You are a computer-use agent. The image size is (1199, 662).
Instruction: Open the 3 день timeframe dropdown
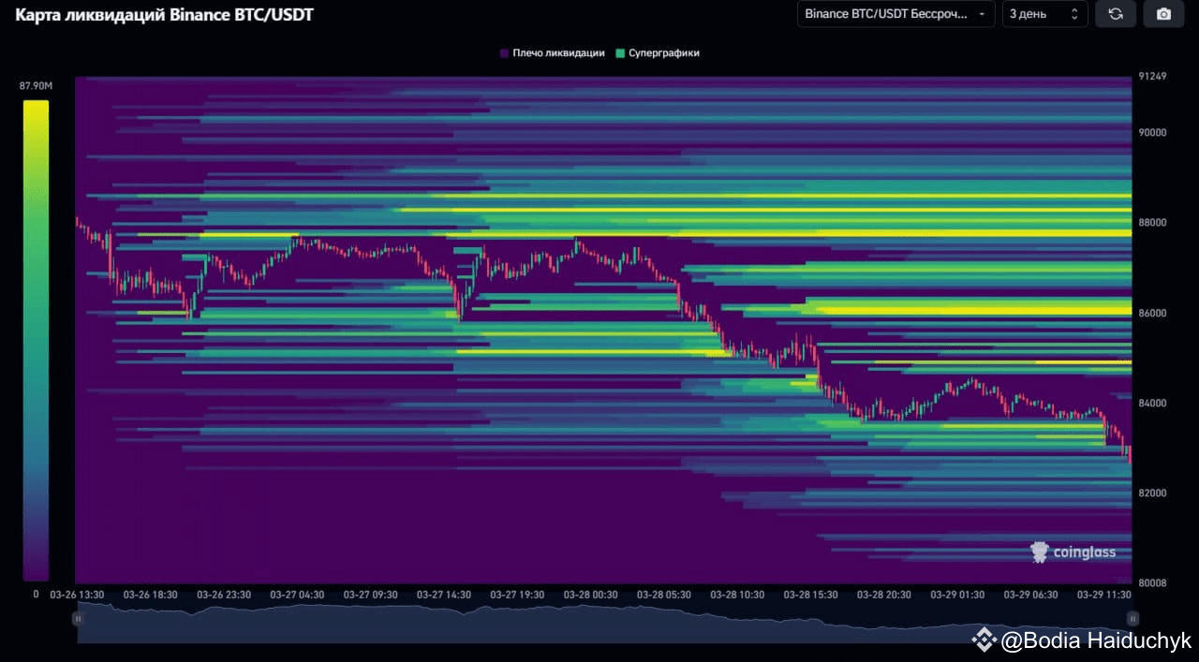coord(1042,14)
